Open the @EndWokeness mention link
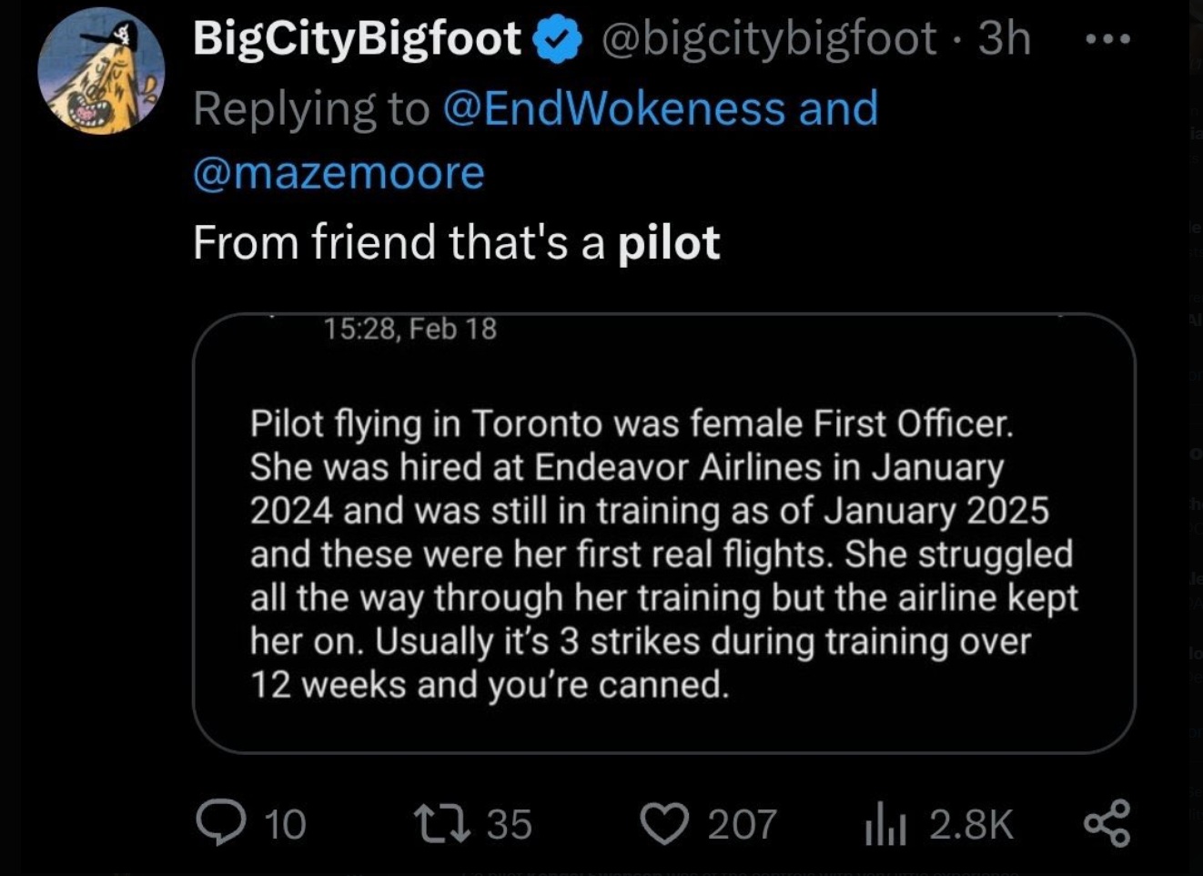Viewport: 1203px width, 876px height. point(616,108)
